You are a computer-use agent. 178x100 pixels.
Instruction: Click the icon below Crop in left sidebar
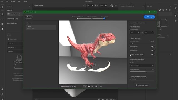[x=3, y=19]
